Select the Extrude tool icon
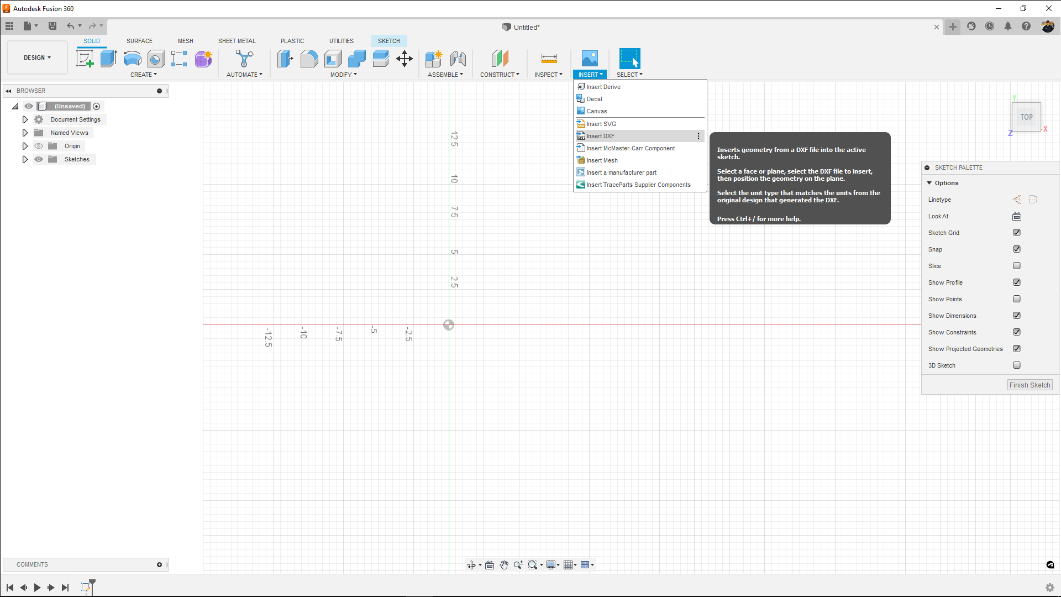Image resolution: width=1061 pixels, height=597 pixels. click(108, 58)
